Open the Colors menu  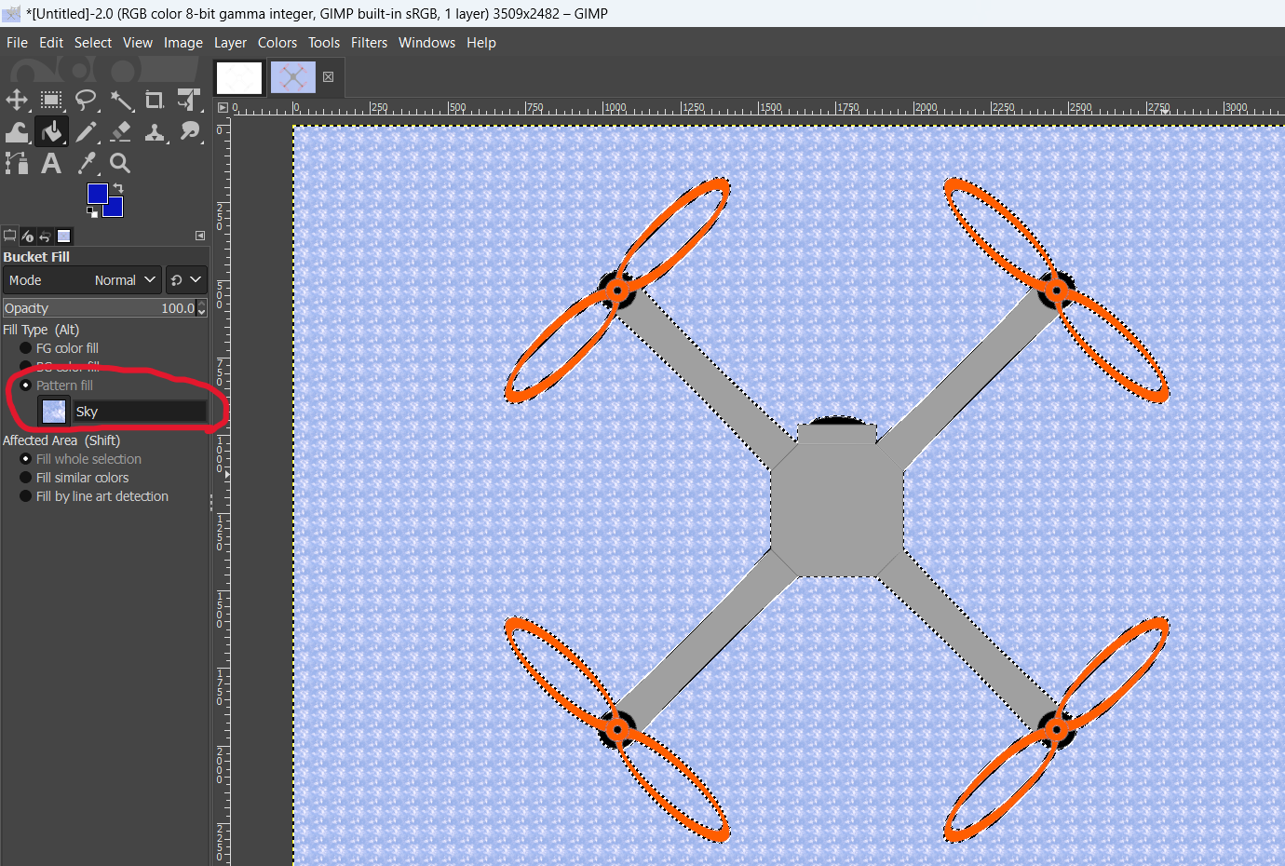click(277, 43)
